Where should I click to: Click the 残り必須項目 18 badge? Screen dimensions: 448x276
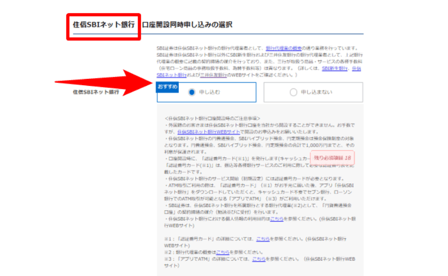pos(332,158)
